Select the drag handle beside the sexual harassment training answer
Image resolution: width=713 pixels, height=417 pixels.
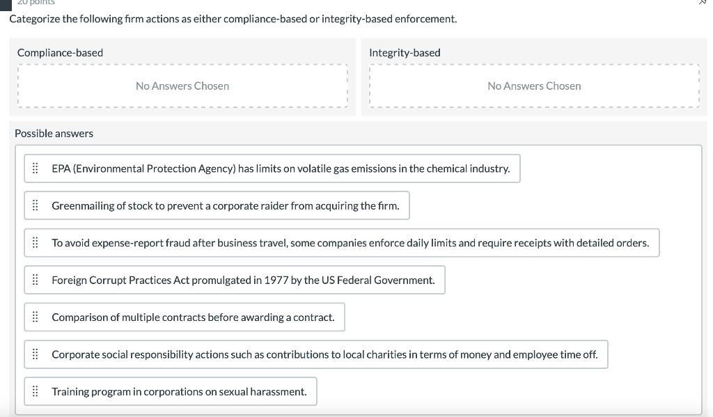coord(36,391)
